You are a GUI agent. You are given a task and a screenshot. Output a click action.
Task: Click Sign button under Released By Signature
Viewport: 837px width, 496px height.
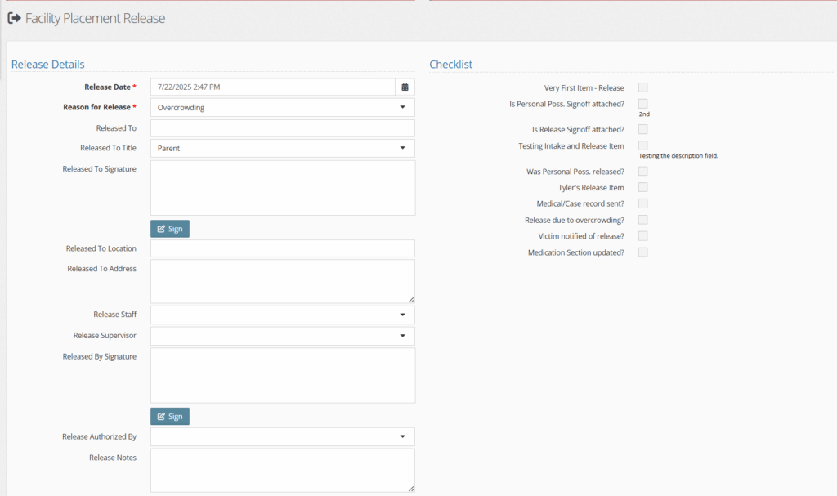pos(170,417)
